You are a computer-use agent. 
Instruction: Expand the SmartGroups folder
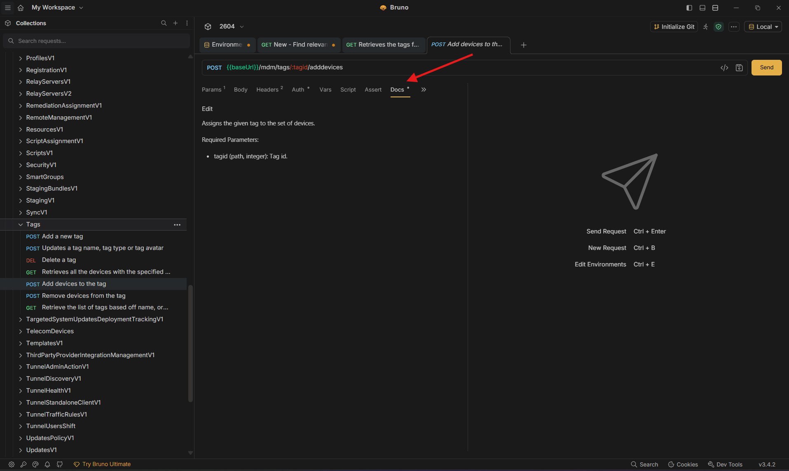[x=20, y=177]
